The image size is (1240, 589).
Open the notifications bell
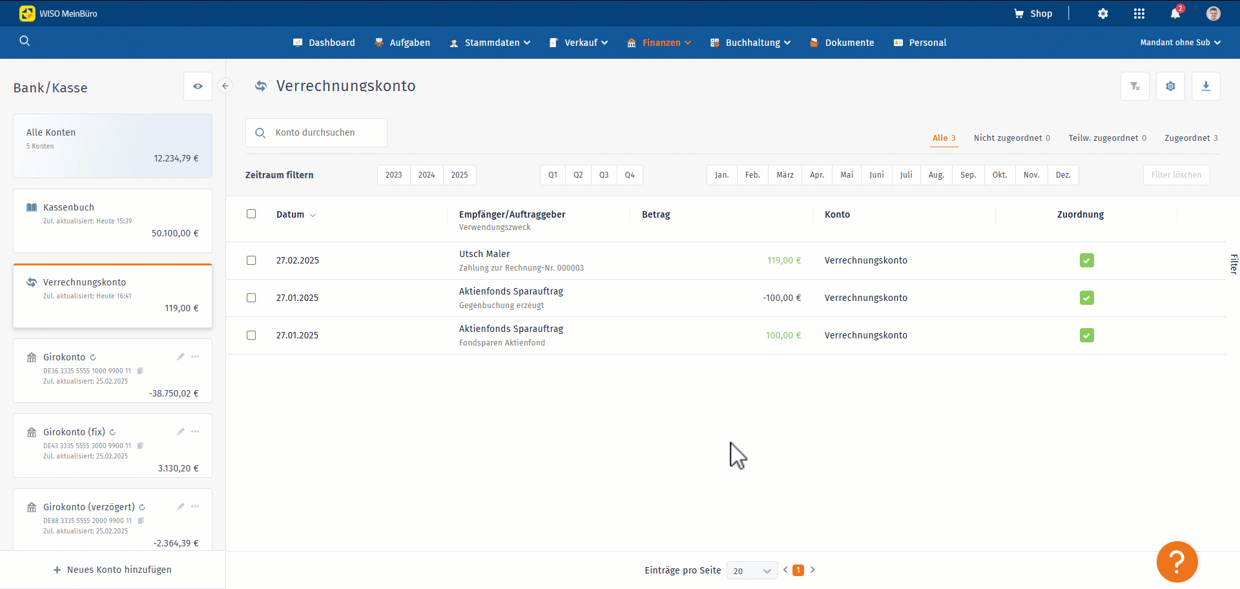click(1175, 14)
